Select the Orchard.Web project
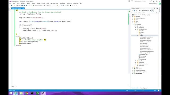This screenshot has height=95, width=170. (139, 74)
